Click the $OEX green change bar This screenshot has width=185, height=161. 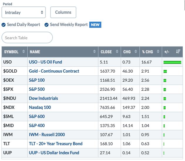[x=165, y=80]
